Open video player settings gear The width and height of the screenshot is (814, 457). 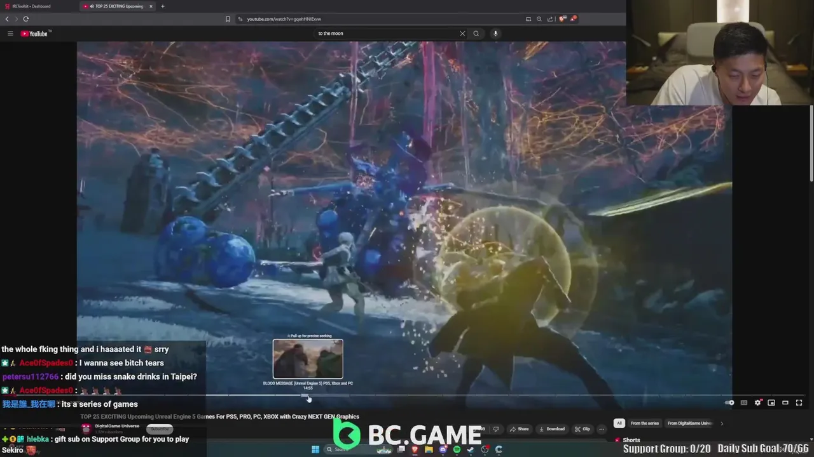(757, 402)
